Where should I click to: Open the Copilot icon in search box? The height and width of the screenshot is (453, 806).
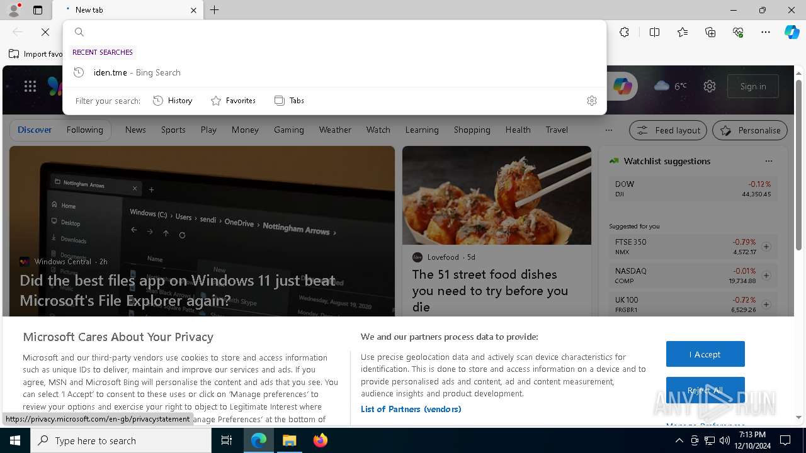[622, 86]
